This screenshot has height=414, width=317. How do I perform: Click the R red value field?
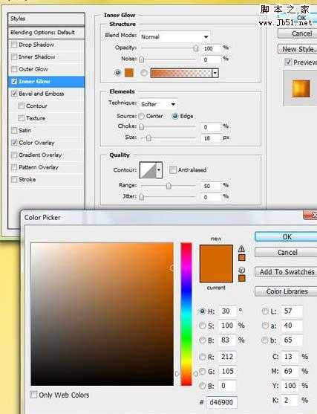point(227,357)
